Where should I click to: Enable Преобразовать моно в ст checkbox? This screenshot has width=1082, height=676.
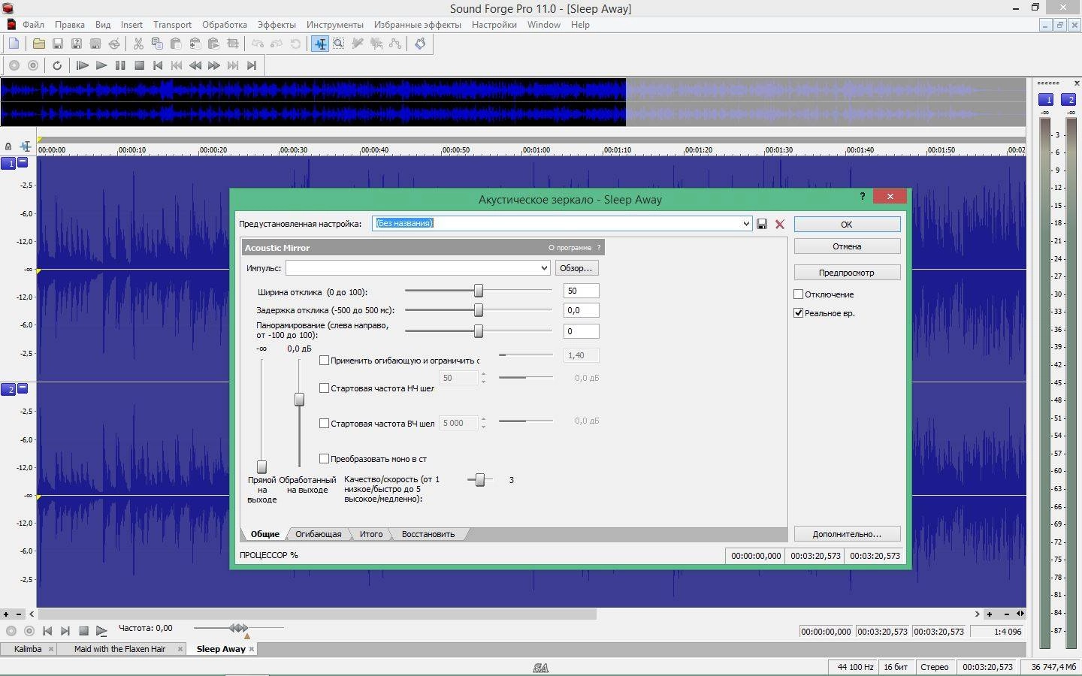[x=325, y=459]
